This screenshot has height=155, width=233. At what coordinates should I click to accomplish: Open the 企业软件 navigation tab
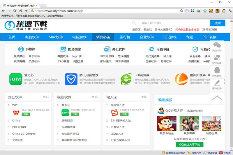click(x=147, y=37)
